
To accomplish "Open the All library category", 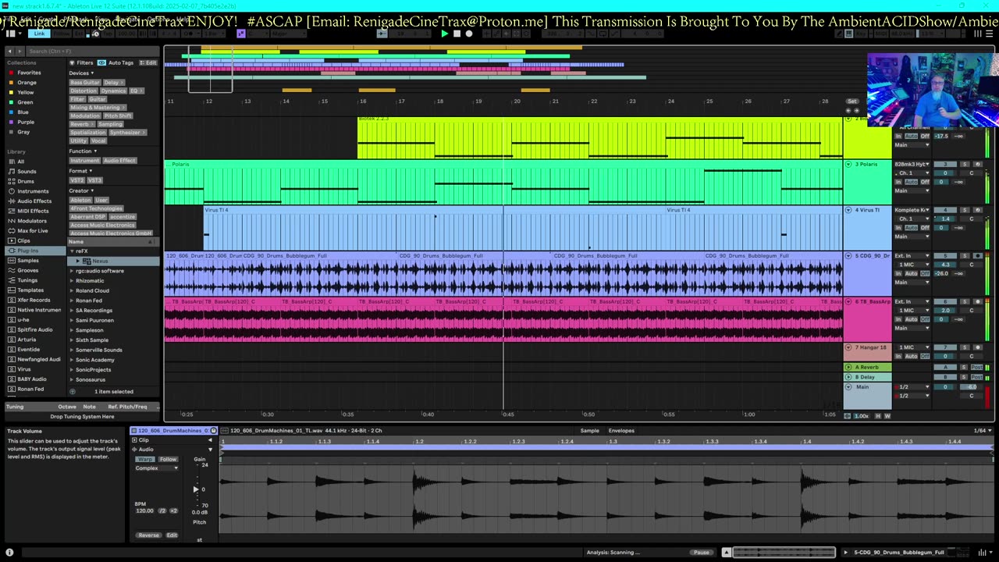I will tap(20, 162).
